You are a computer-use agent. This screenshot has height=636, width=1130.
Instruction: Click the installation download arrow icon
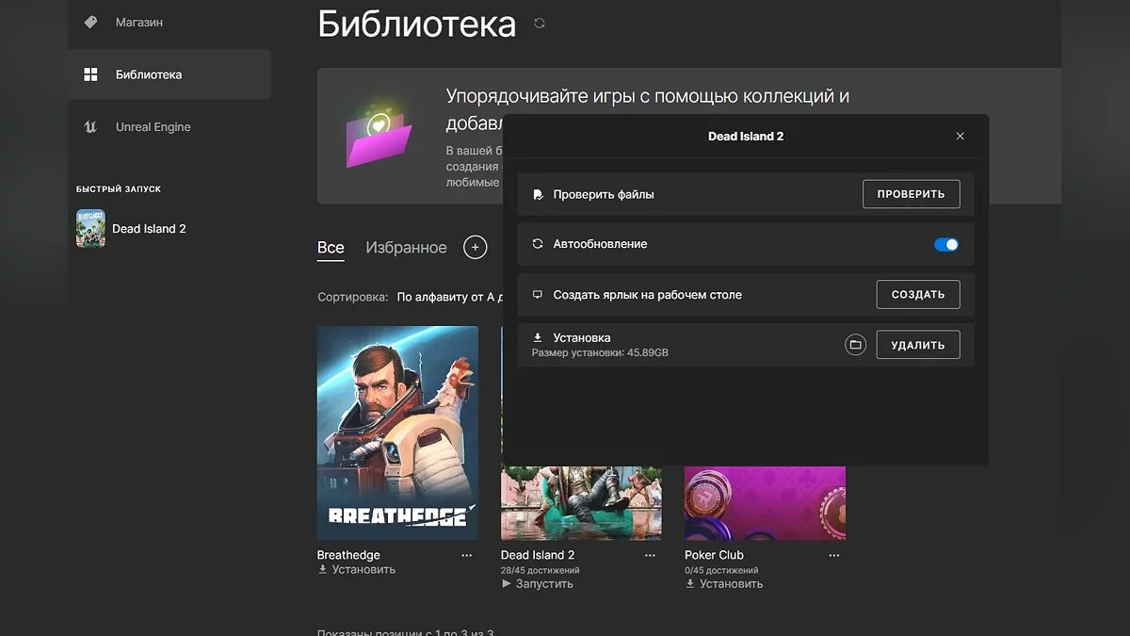click(538, 337)
